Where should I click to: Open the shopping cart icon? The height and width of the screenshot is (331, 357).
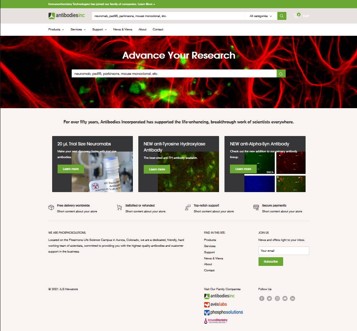tap(297, 16)
